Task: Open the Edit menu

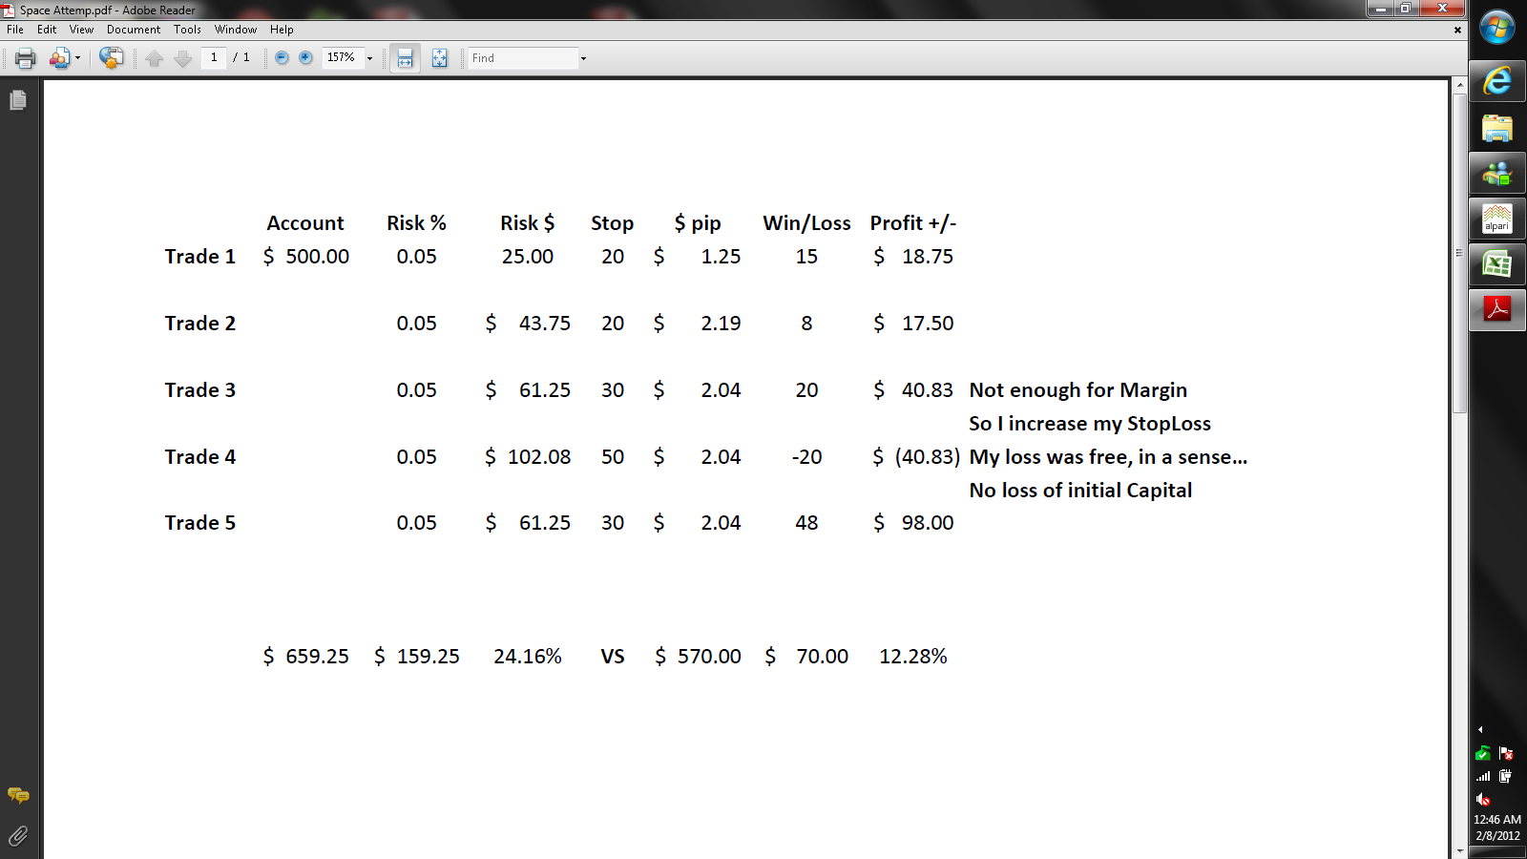Action: (47, 30)
